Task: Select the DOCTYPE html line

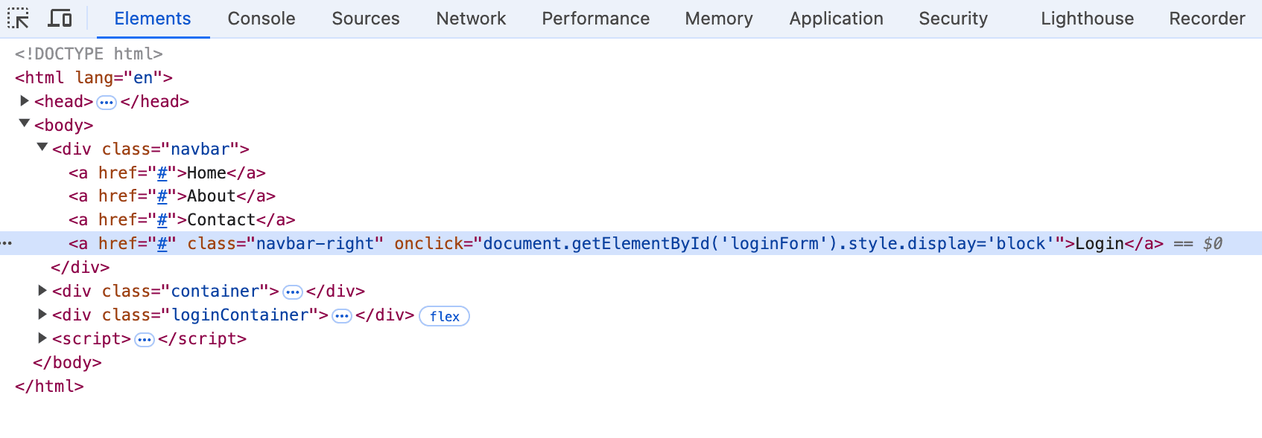Action: tap(89, 54)
